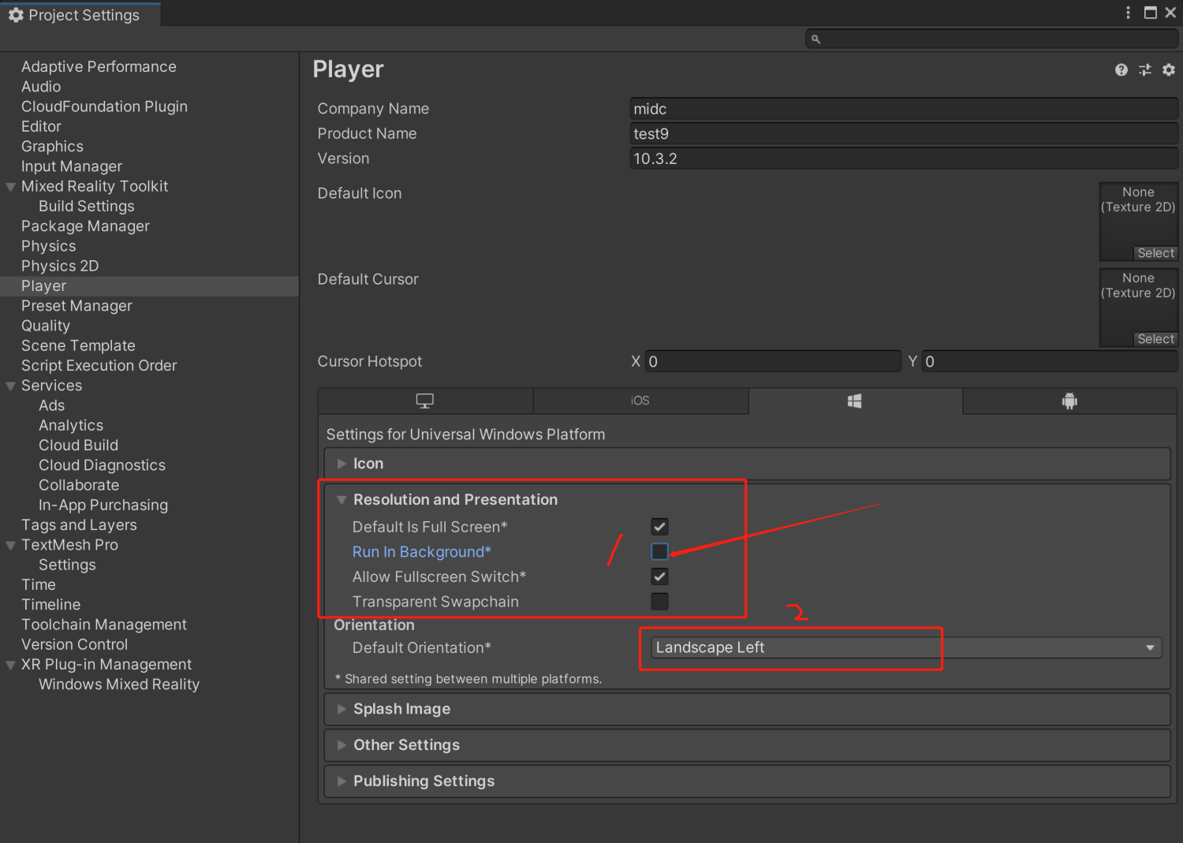This screenshot has height=843, width=1183.
Task: Select Windows Mixed Reality under XR Plug-in
Action: click(x=119, y=684)
